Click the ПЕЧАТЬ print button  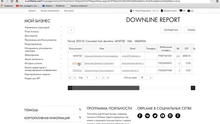click(x=190, y=30)
